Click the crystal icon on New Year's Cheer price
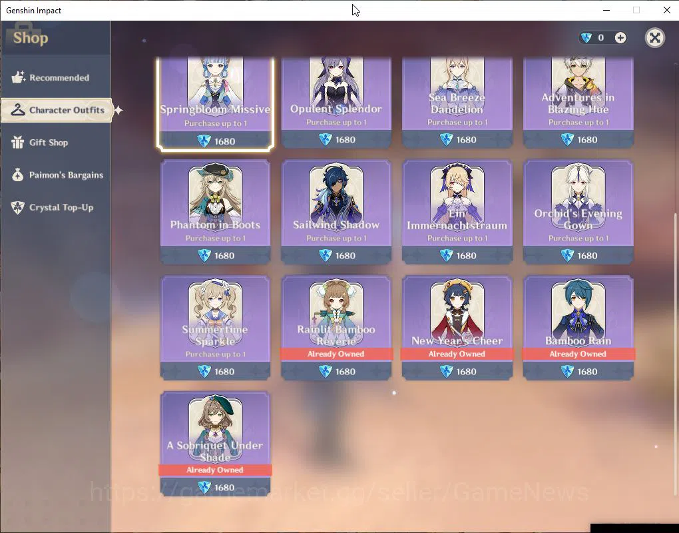Image resolution: width=679 pixels, height=533 pixels. coord(446,371)
